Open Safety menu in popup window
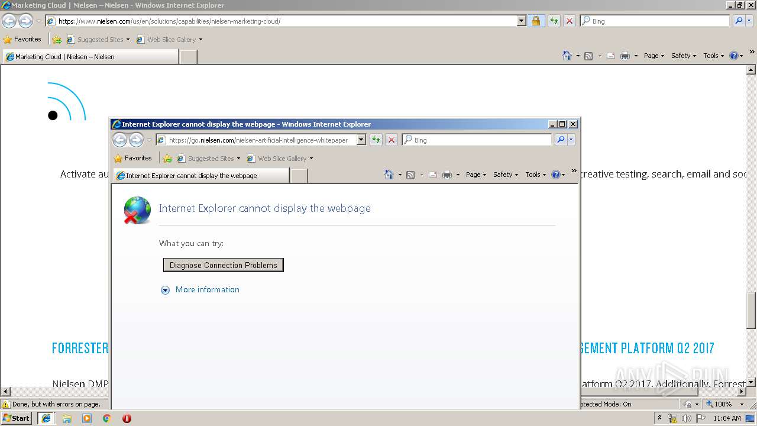This screenshot has width=757, height=426. (x=505, y=175)
